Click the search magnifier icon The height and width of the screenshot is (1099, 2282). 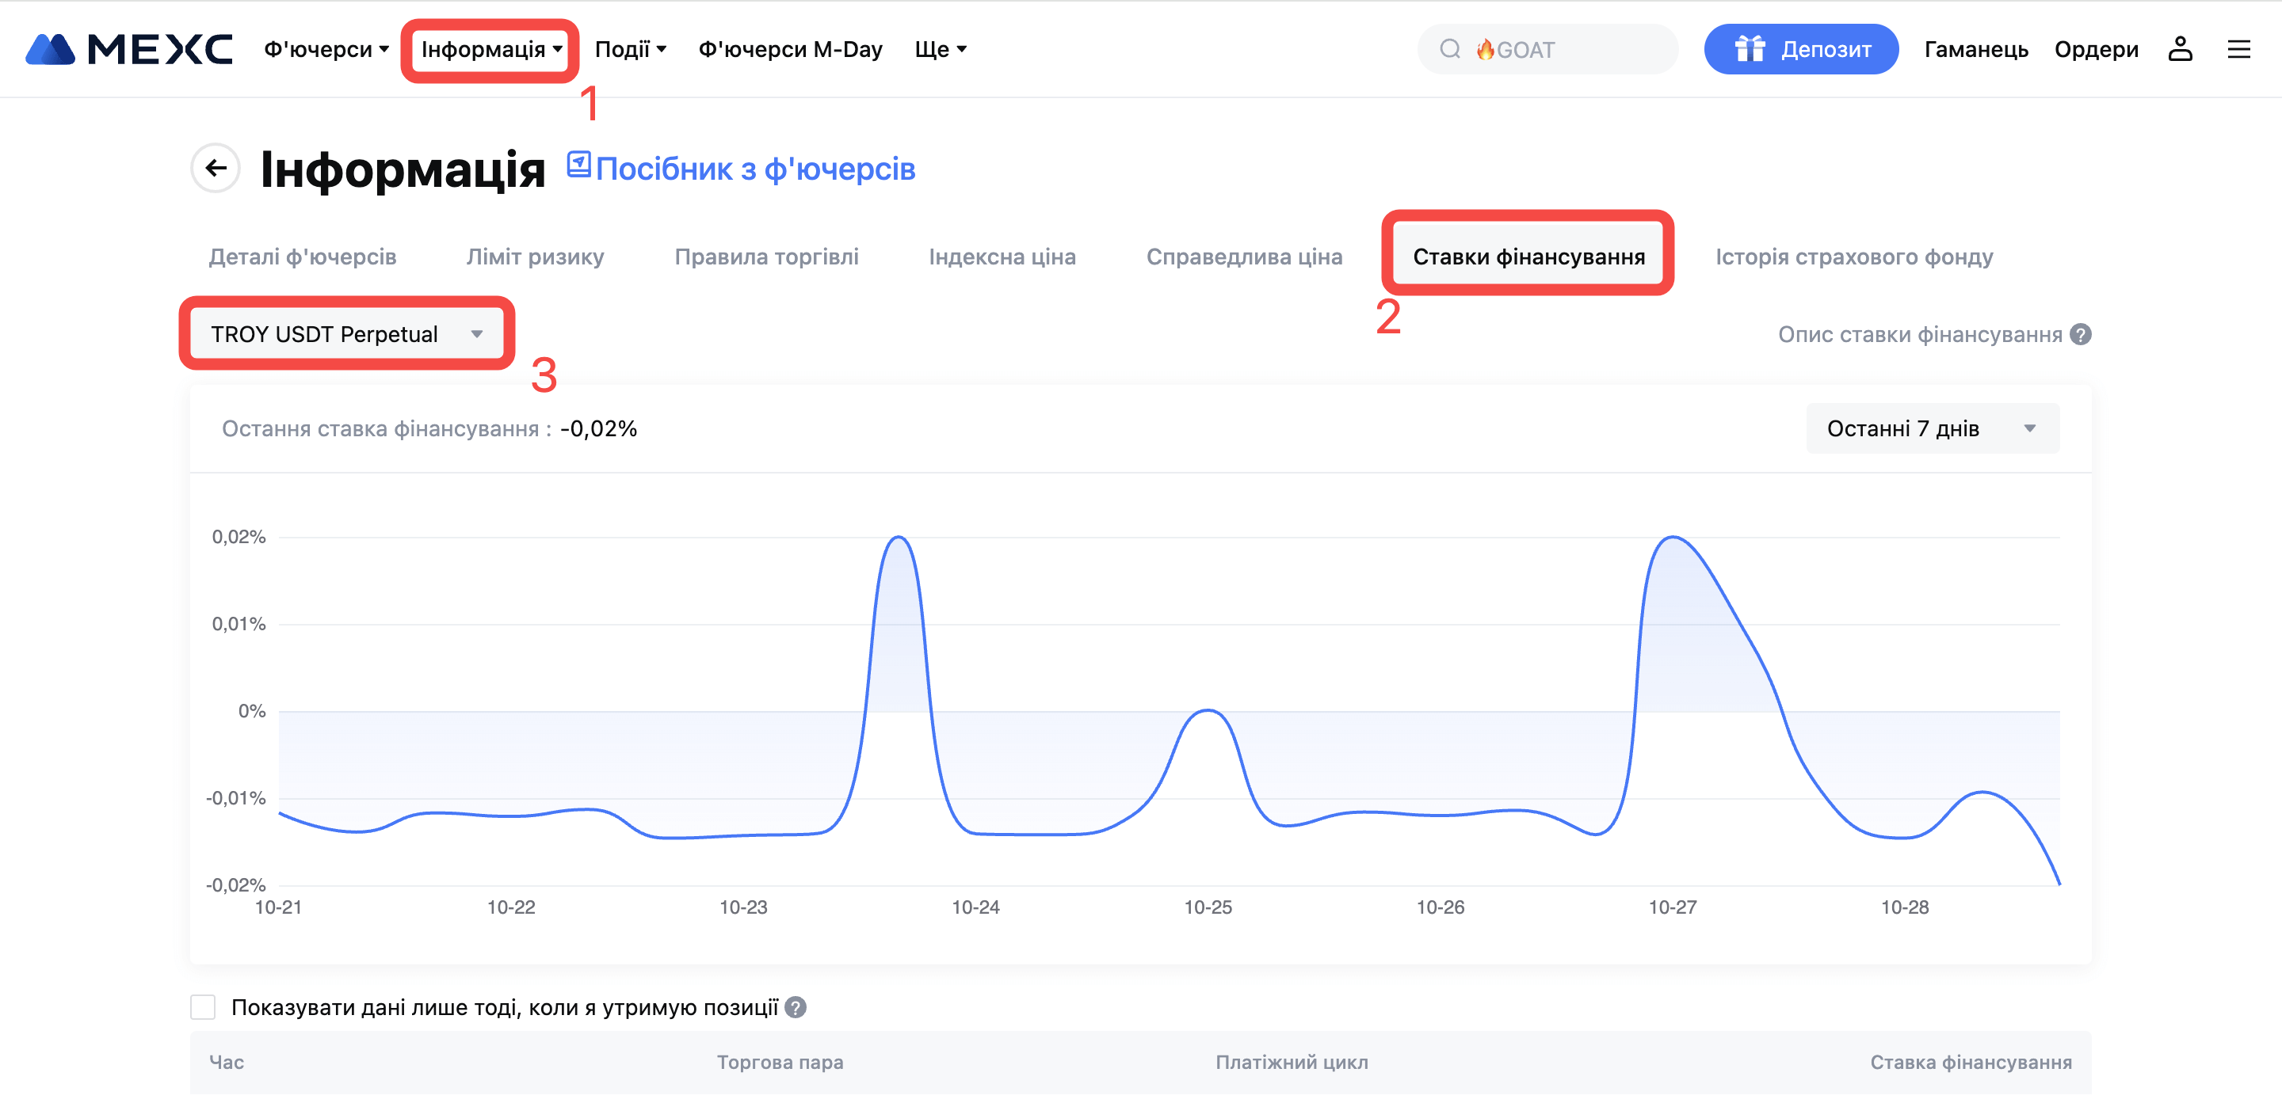click(x=1449, y=49)
